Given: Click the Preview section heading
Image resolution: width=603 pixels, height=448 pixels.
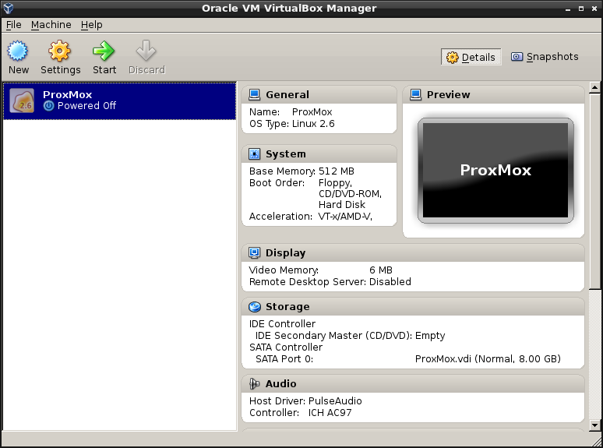Looking at the screenshot, I should (449, 94).
